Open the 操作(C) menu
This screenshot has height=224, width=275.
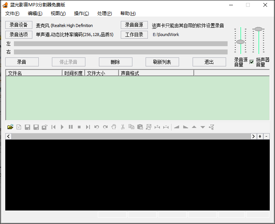click(81, 14)
